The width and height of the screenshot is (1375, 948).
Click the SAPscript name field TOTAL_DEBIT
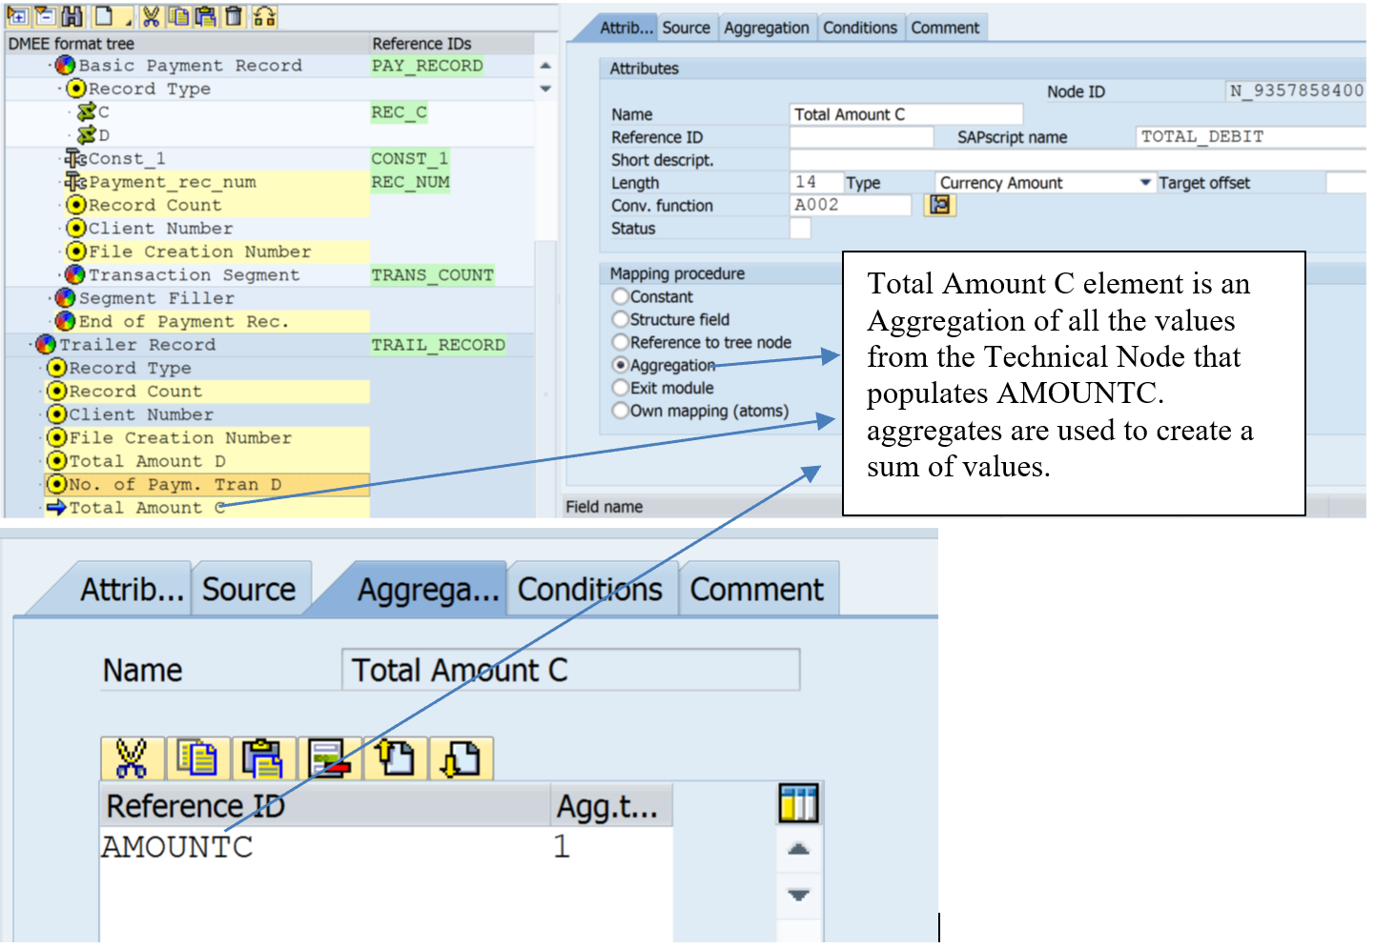1250,137
